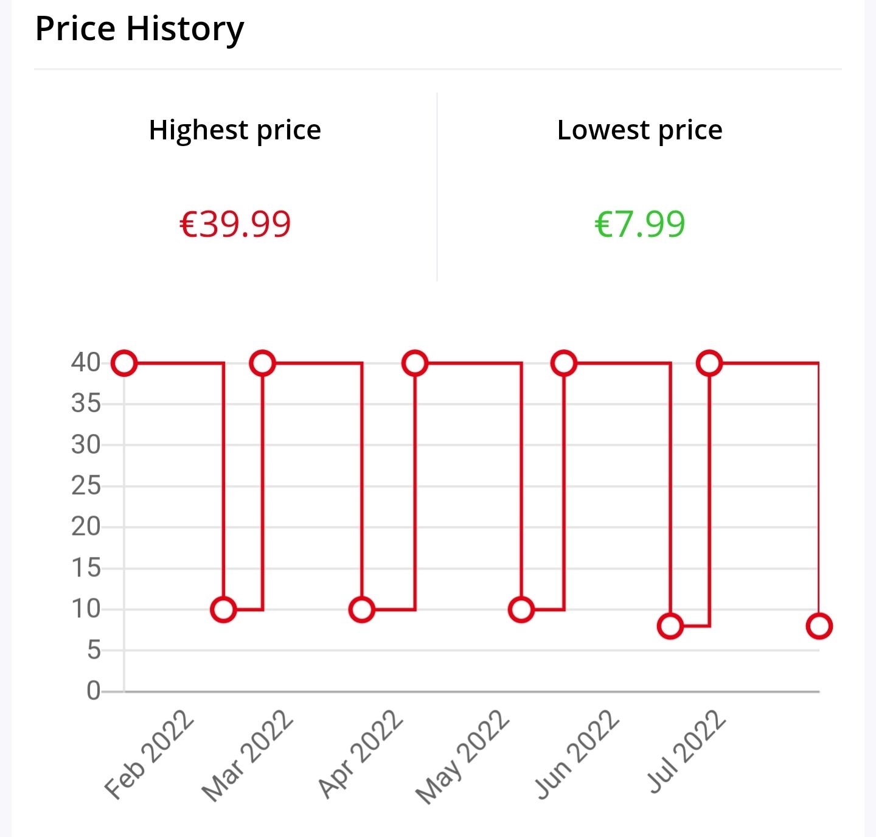Click the fourth high-price marker near Jun 2022

tap(564, 363)
